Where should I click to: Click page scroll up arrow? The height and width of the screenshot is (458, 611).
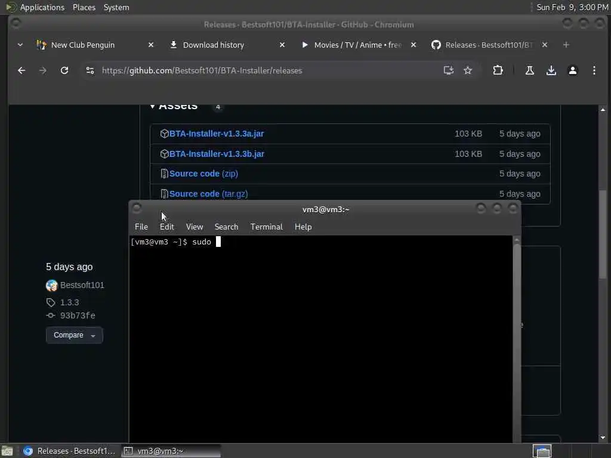pos(603,110)
